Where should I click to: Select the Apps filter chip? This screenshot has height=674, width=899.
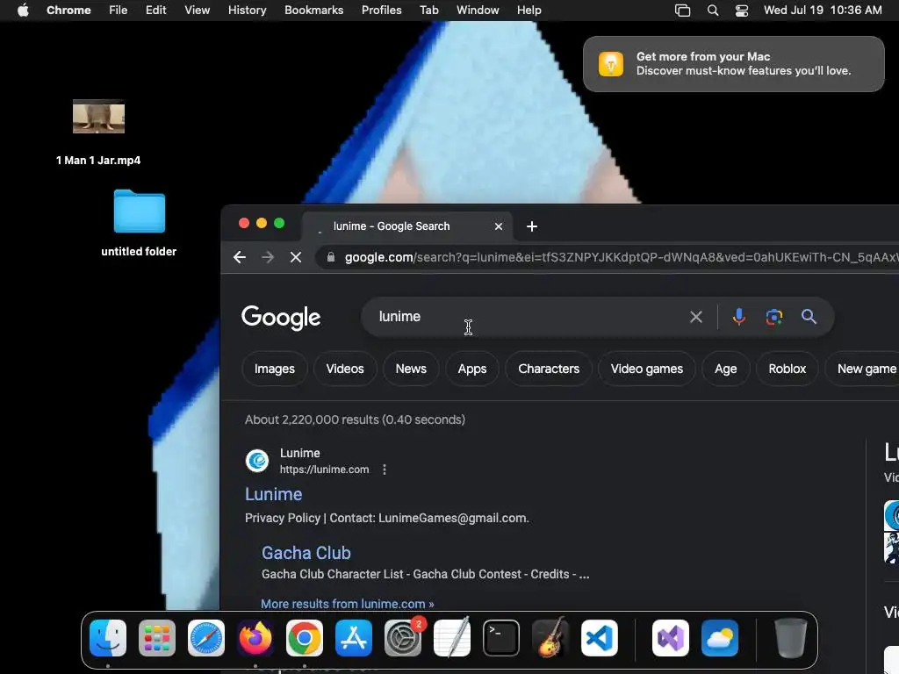point(472,369)
